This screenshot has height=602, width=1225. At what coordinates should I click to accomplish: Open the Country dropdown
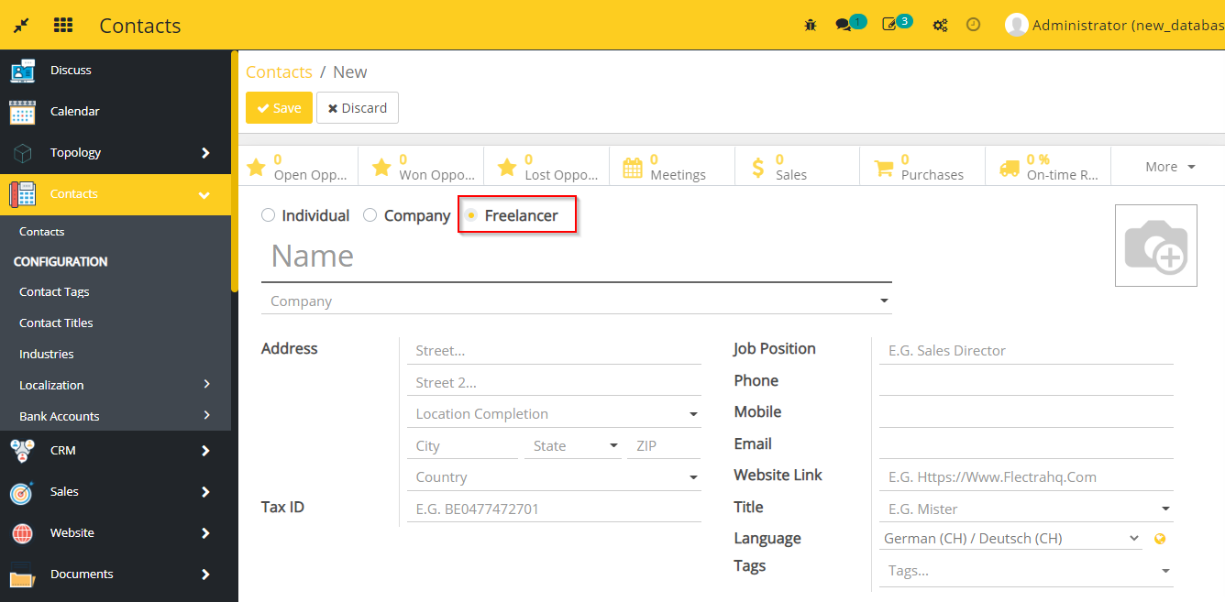(553, 477)
